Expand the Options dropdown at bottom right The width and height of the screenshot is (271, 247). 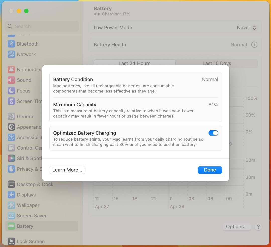pyautogui.click(x=237, y=226)
